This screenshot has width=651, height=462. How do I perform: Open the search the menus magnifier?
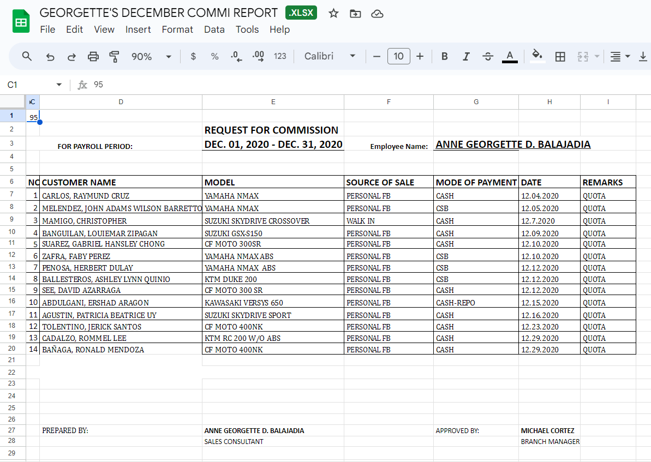click(x=27, y=56)
